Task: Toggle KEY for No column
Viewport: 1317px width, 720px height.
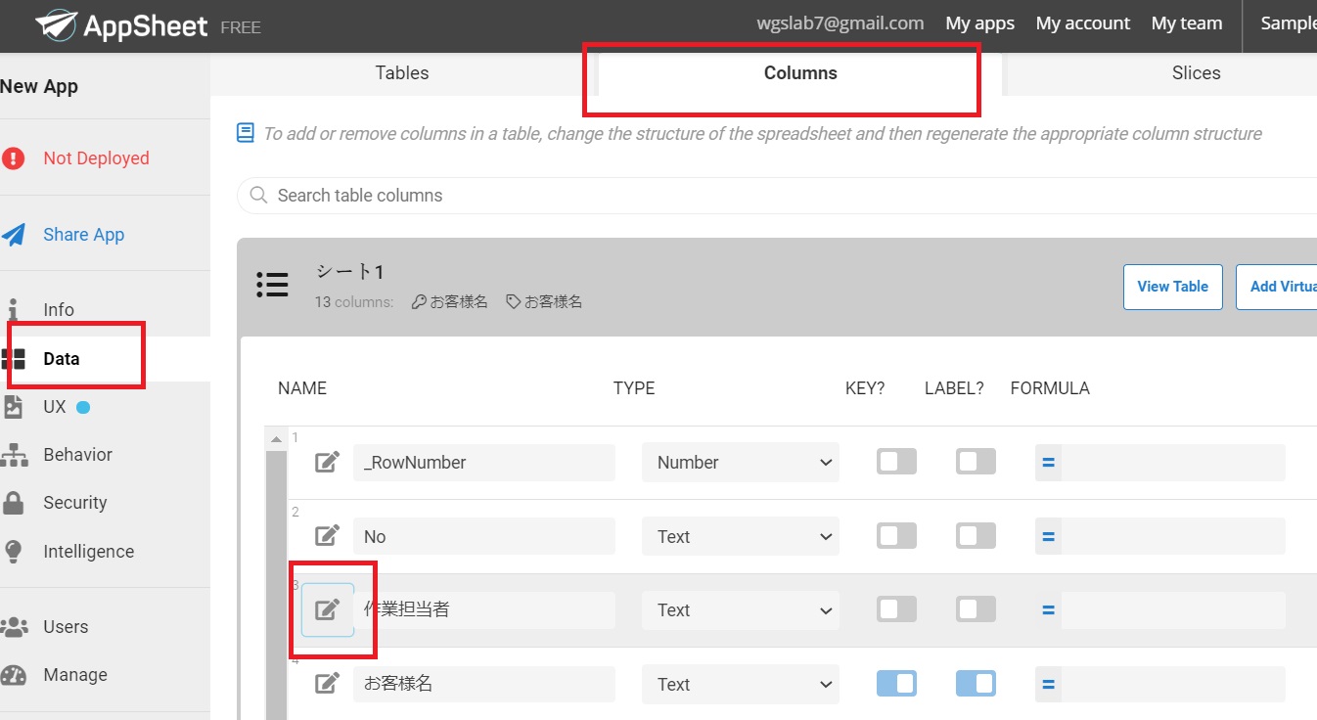Action: 896,536
